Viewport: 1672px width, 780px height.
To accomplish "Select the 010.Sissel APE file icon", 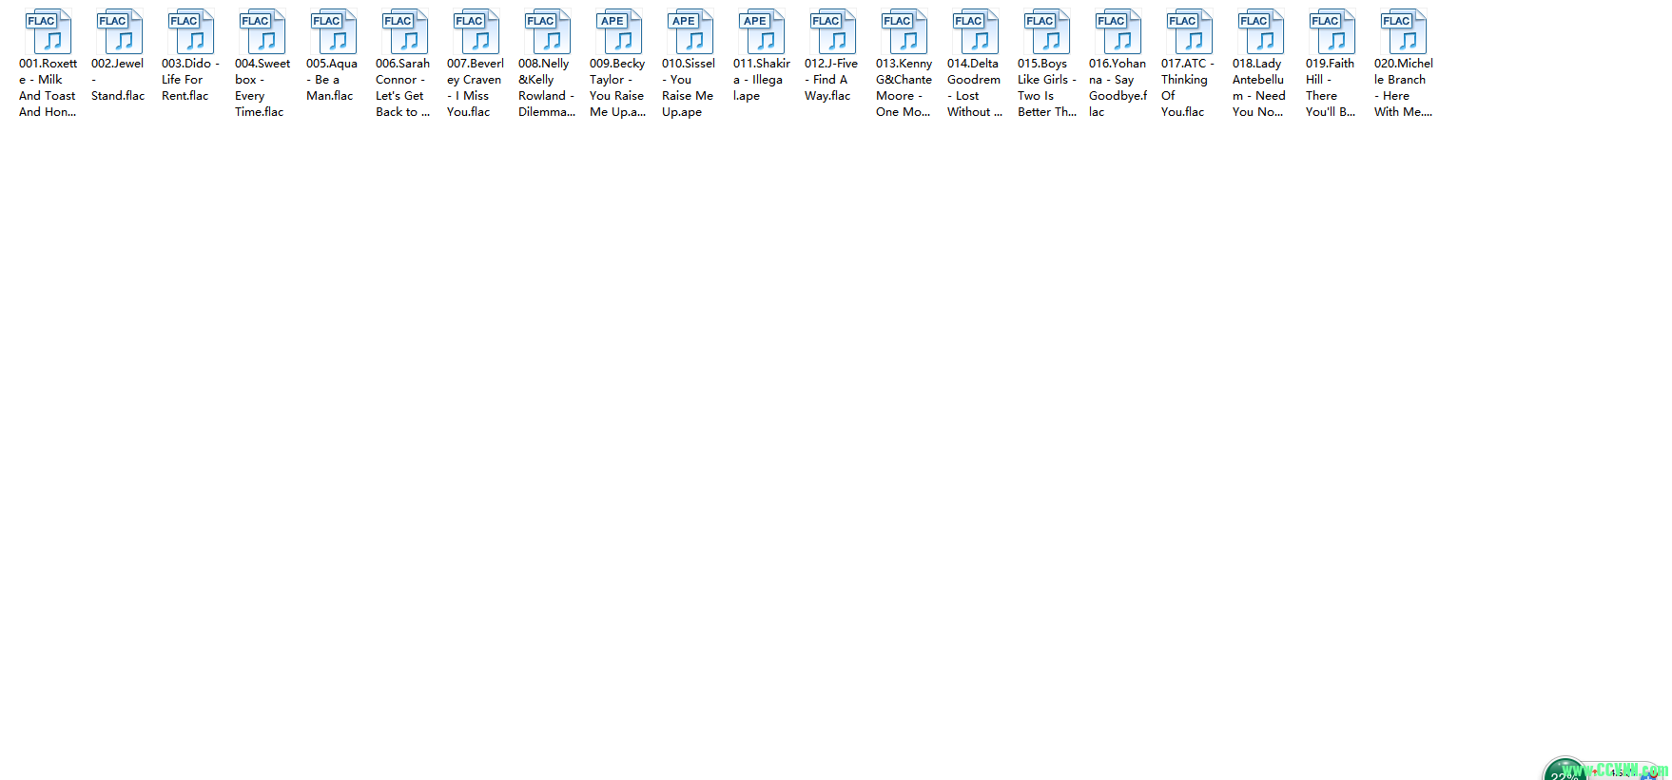I will (x=690, y=31).
